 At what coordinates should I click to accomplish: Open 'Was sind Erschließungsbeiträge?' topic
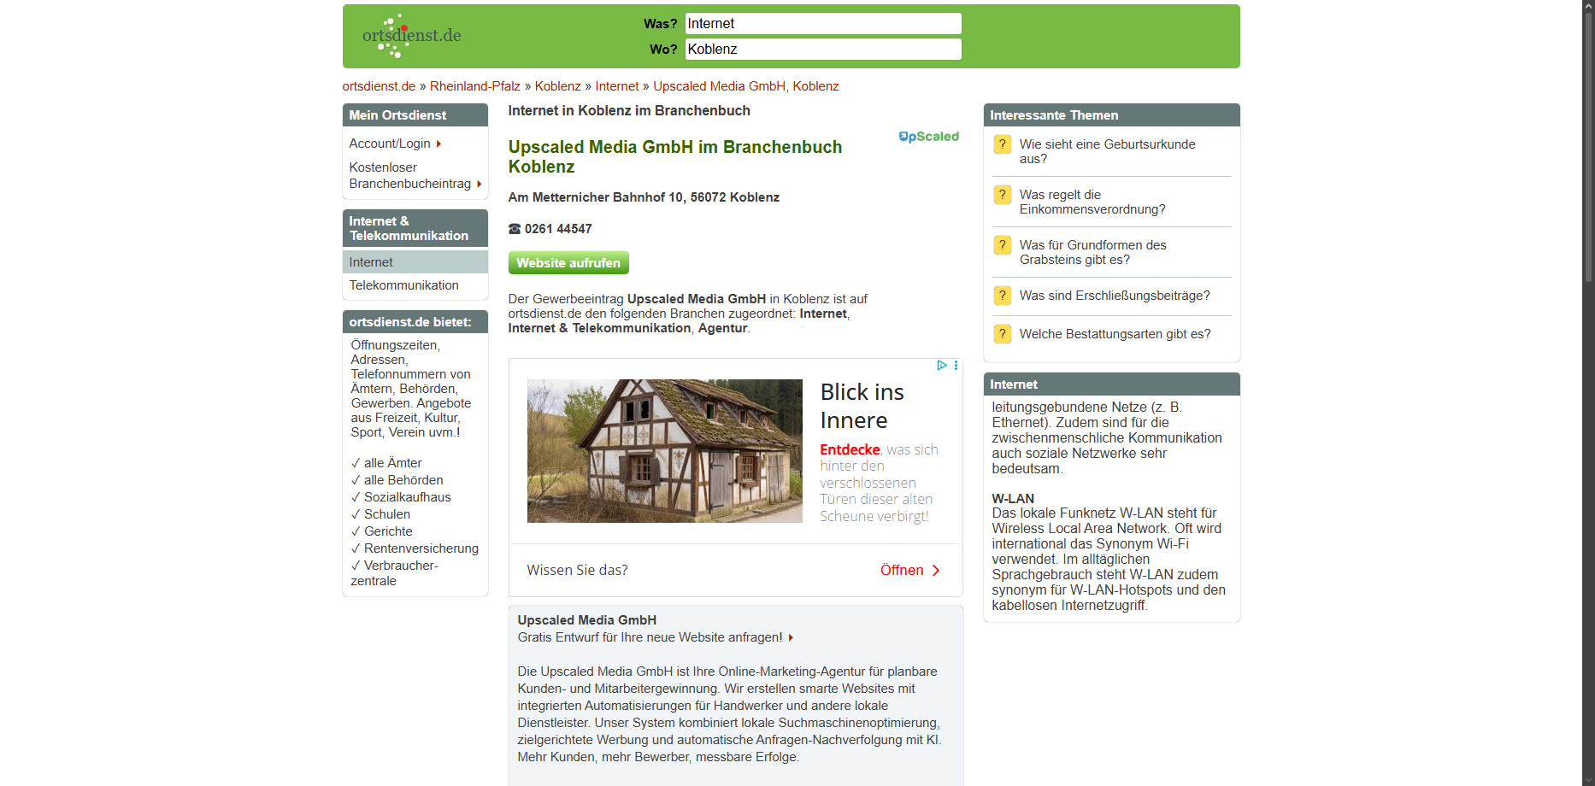tap(1115, 296)
